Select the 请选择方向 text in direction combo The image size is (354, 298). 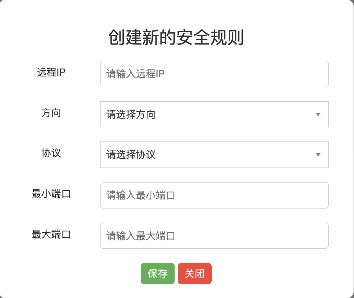tap(131, 115)
